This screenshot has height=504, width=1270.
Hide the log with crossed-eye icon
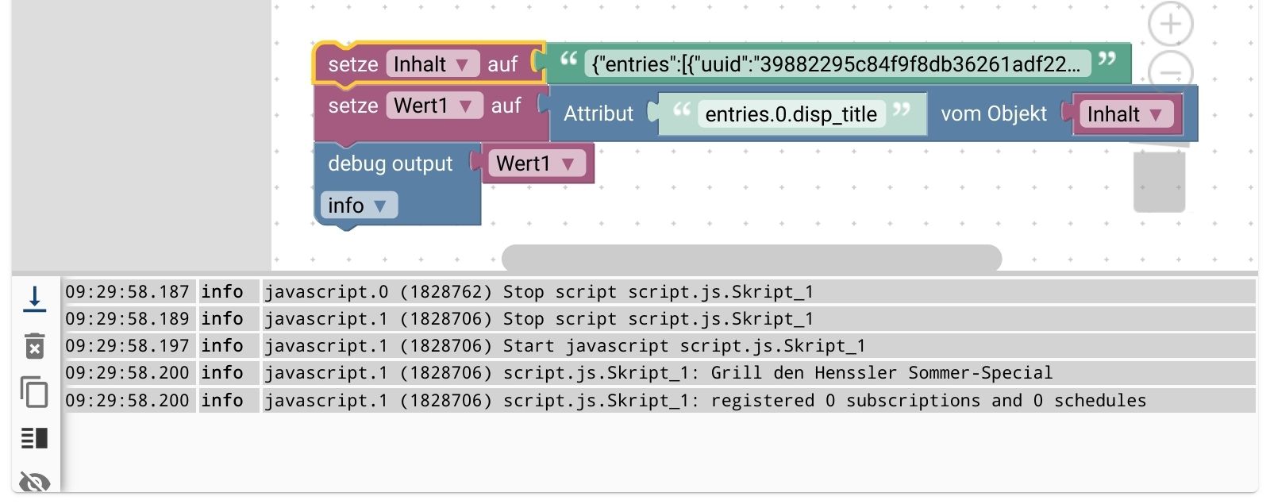[34, 482]
